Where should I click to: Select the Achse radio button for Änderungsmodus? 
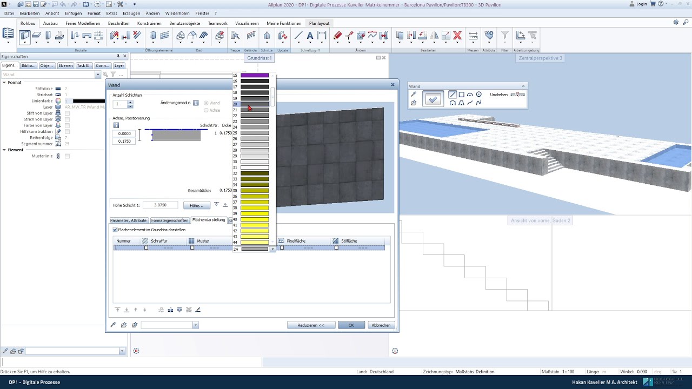coord(206,110)
